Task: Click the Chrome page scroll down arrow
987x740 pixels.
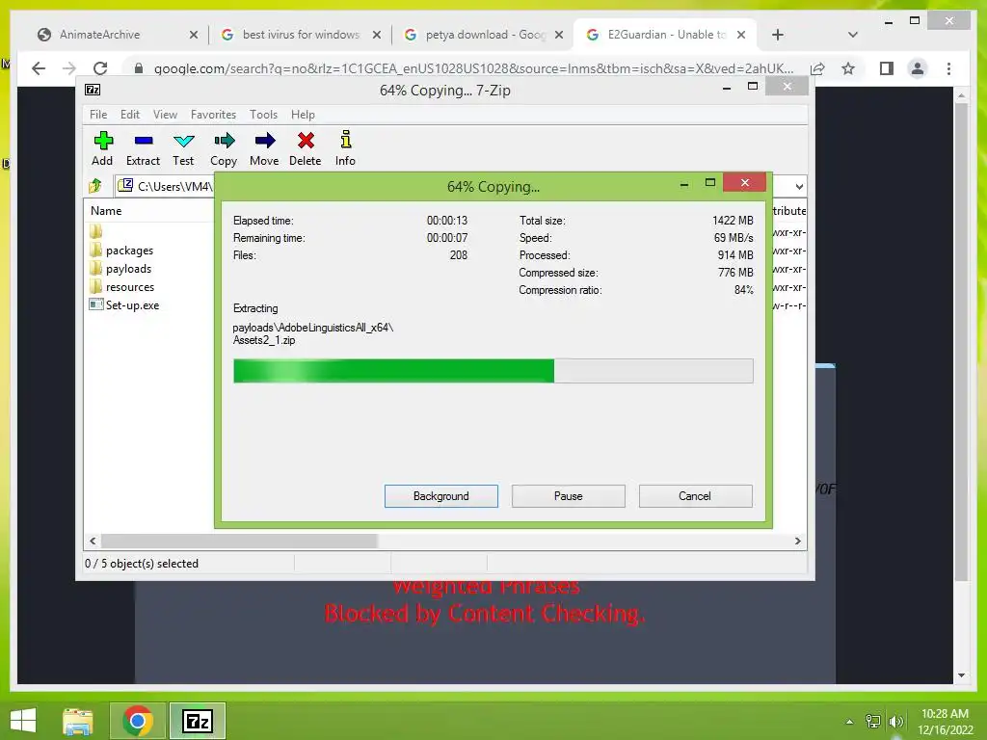Action: [x=961, y=675]
